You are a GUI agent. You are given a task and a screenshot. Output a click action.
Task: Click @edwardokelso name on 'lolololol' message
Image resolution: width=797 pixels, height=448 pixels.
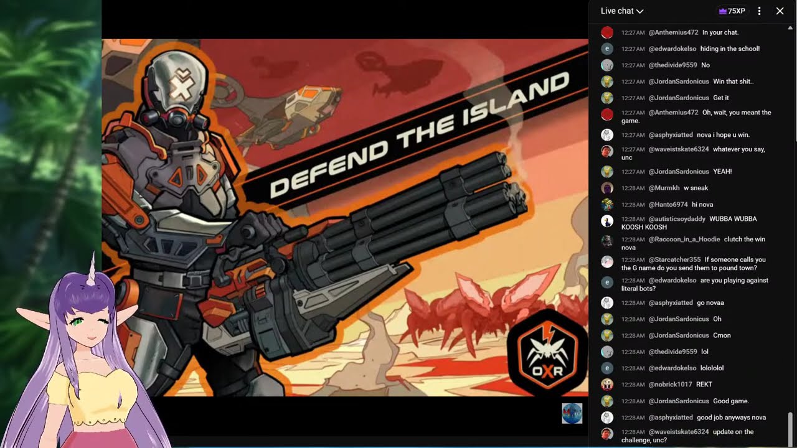click(x=672, y=368)
